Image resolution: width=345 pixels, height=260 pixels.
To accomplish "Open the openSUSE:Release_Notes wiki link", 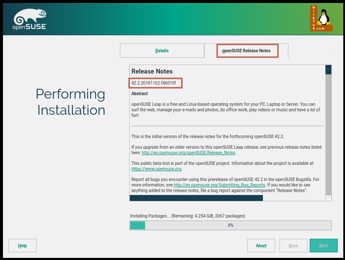I will tap(188, 153).
